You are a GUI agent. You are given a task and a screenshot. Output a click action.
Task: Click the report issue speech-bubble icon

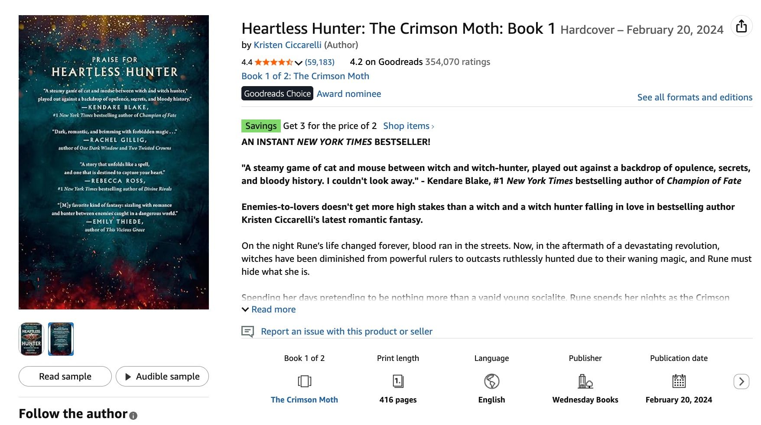click(248, 331)
